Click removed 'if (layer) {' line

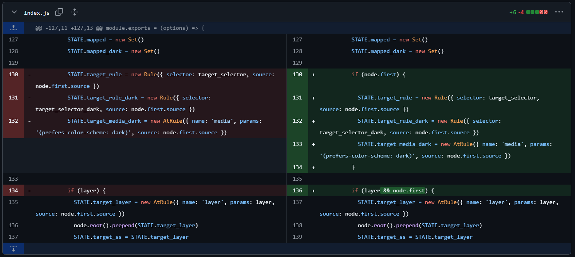pos(87,190)
